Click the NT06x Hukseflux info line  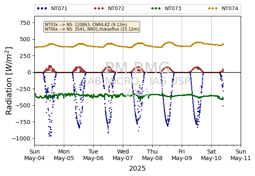[92, 29]
